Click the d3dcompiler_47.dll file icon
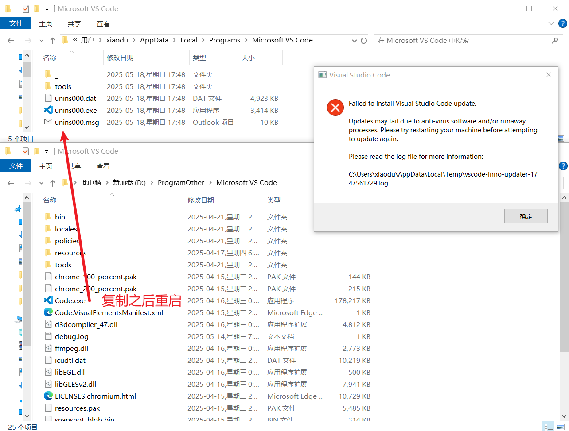The width and height of the screenshot is (569, 431). [48, 324]
